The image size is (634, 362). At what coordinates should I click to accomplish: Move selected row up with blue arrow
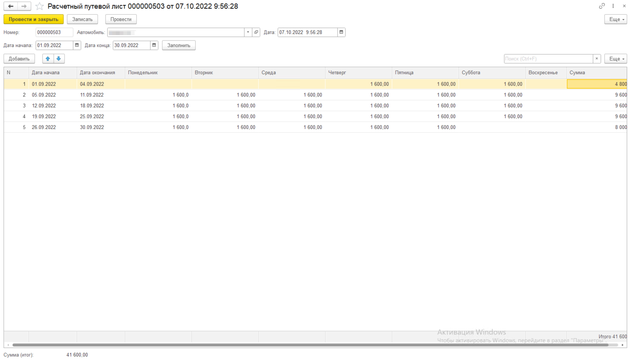click(x=48, y=59)
